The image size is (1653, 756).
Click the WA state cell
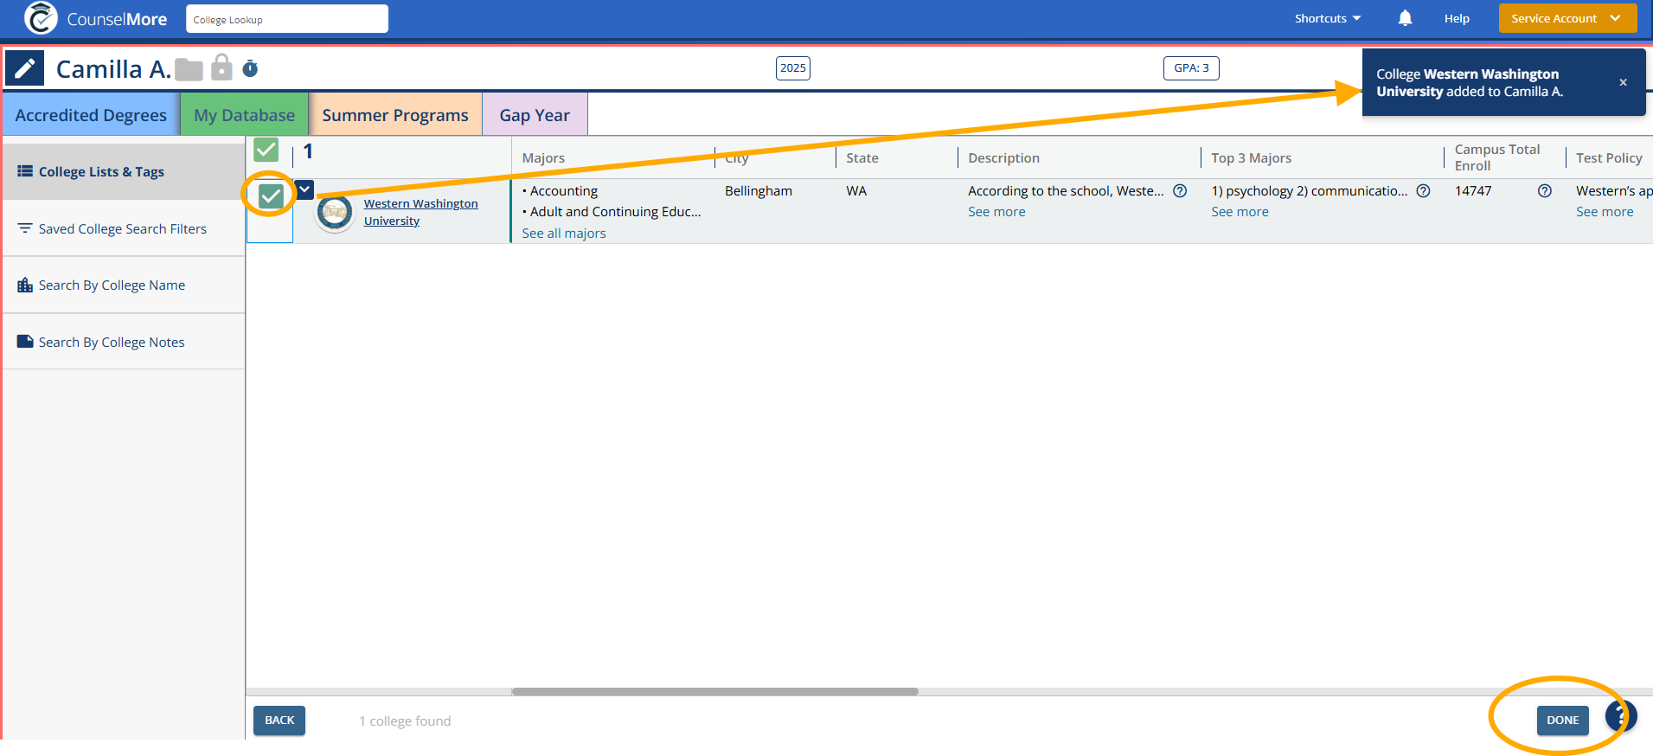856,191
